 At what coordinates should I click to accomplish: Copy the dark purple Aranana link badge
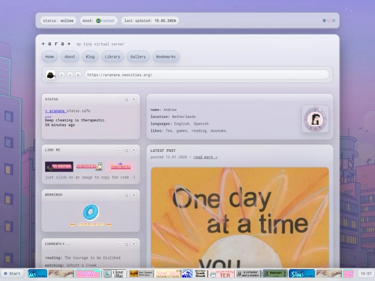click(59, 167)
